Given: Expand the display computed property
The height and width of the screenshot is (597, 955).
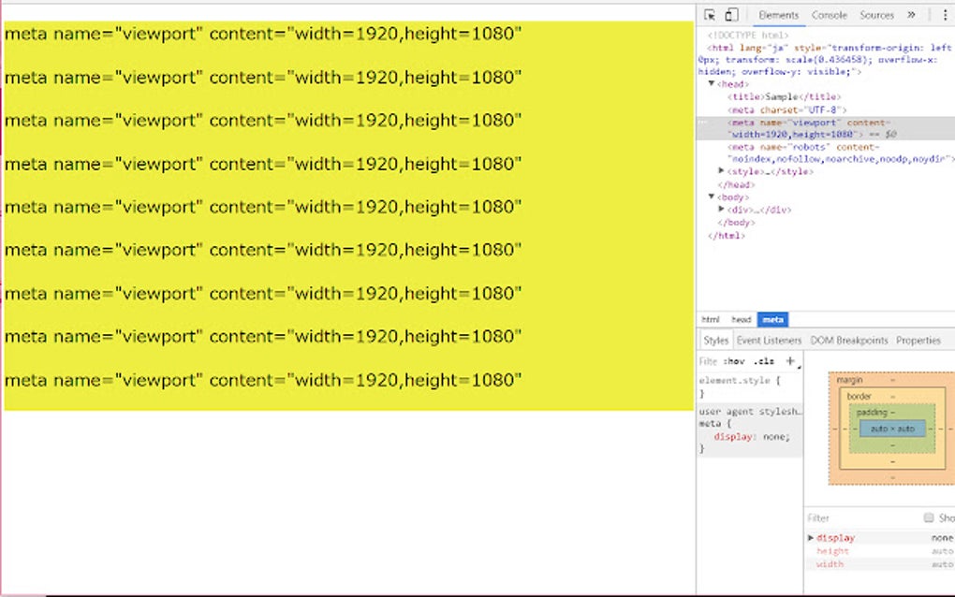Looking at the screenshot, I should point(811,537).
